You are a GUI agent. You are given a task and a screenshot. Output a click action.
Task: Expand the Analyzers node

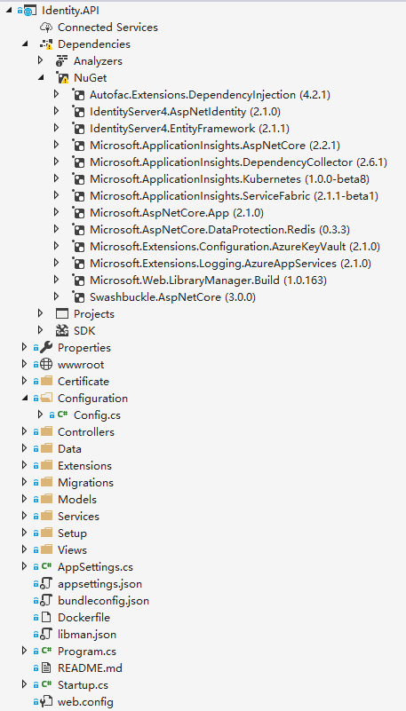pyautogui.click(x=40, y=60)
